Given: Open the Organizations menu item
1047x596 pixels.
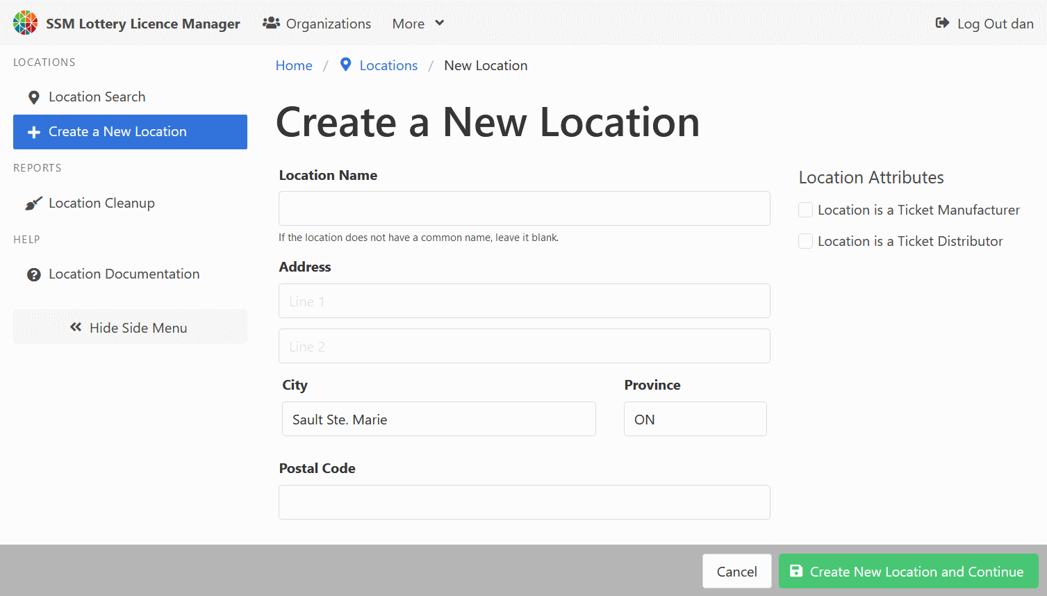Looking at the screenshot, I should (317, 24).
